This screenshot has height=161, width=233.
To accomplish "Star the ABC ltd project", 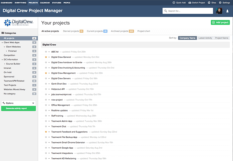I will [x=46, y=52].
